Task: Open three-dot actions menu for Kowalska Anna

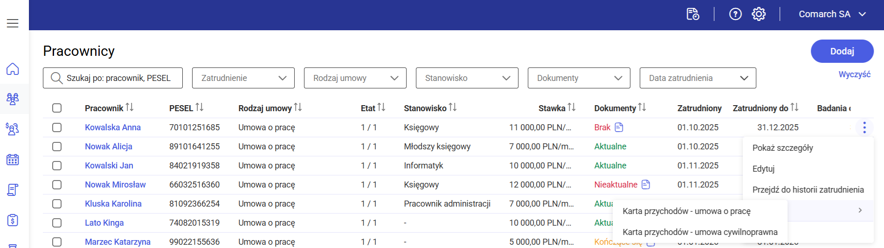Action: [x=864, y=127]
